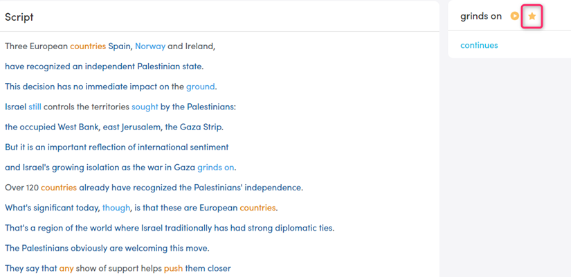571x277 pixels.
Task: Click orange word "countries" in first line
Action: [88, 46]
